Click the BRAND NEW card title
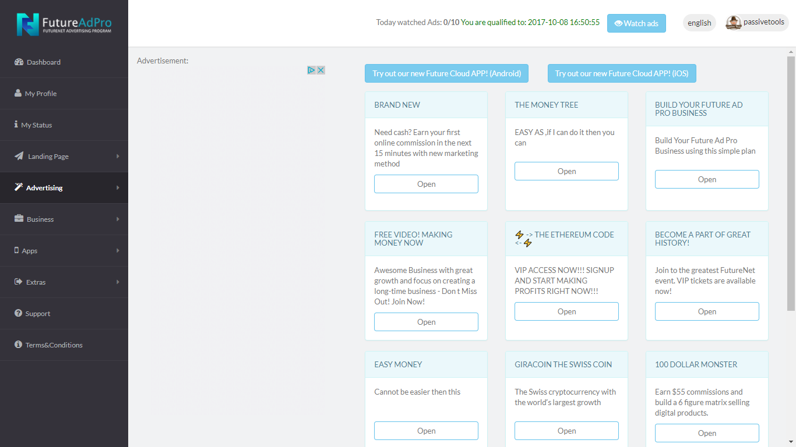The width and height of the screenshot is (796, 447). point(397,105)
